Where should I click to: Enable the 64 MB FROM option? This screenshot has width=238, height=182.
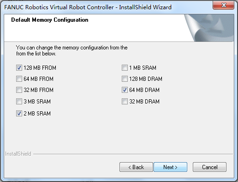click(19, 79)
